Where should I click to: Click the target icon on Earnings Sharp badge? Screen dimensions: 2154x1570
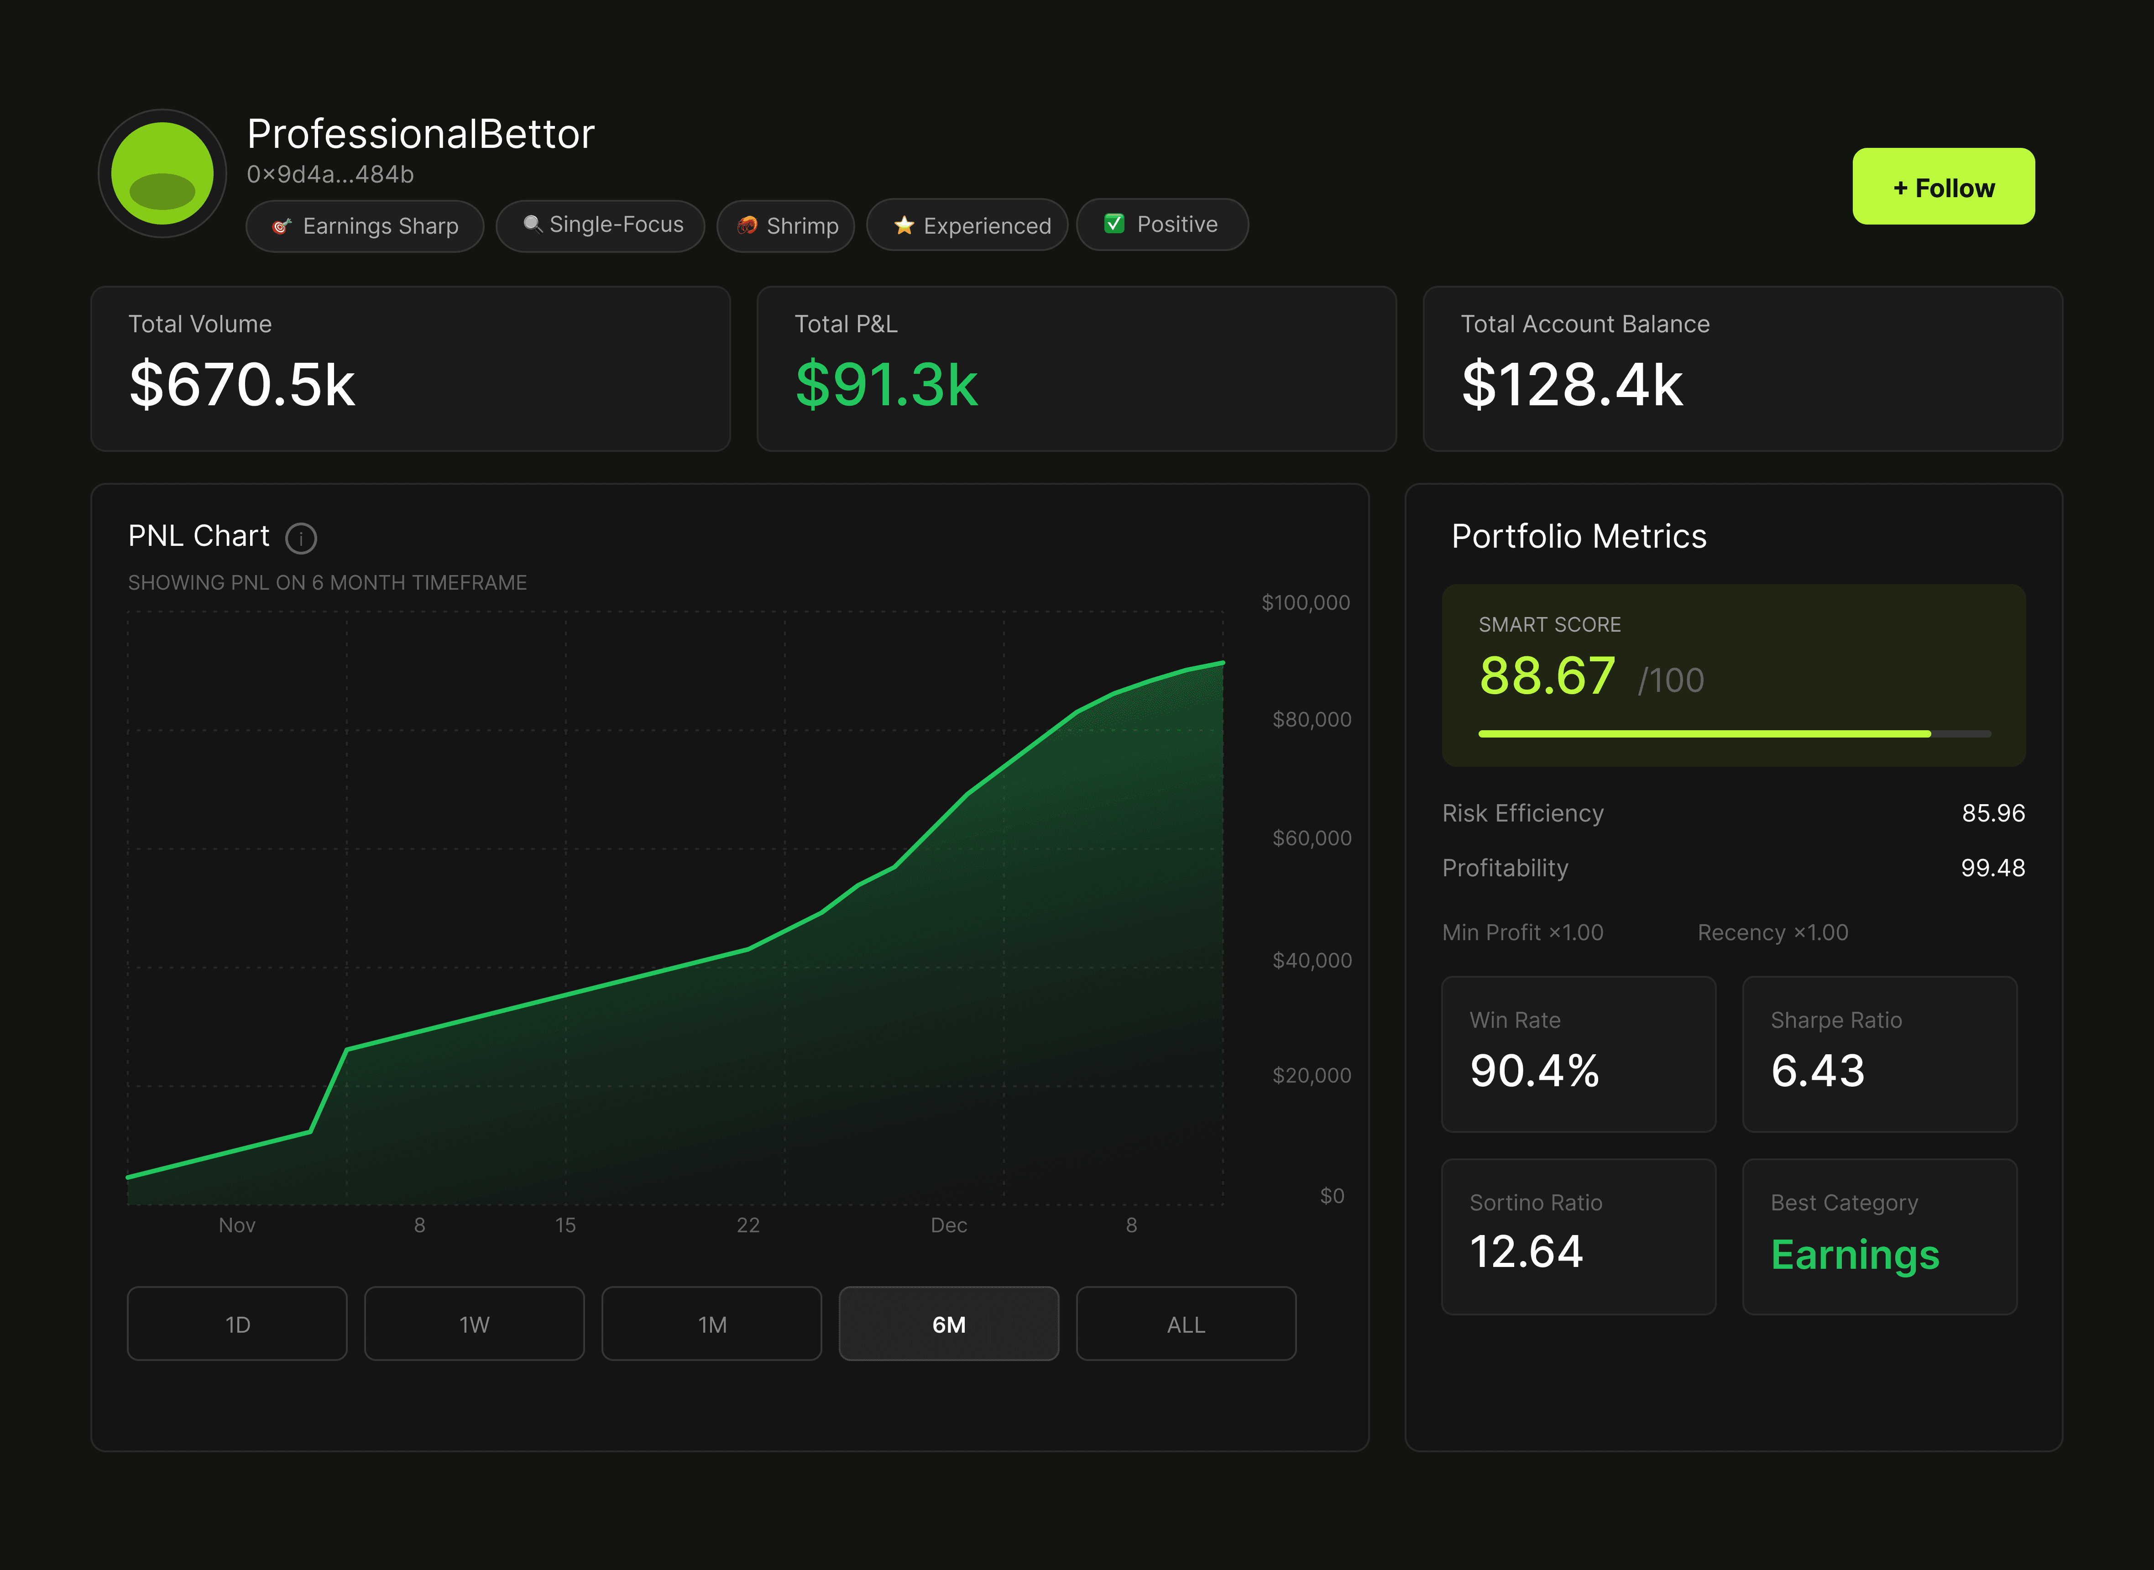(281, 226)
